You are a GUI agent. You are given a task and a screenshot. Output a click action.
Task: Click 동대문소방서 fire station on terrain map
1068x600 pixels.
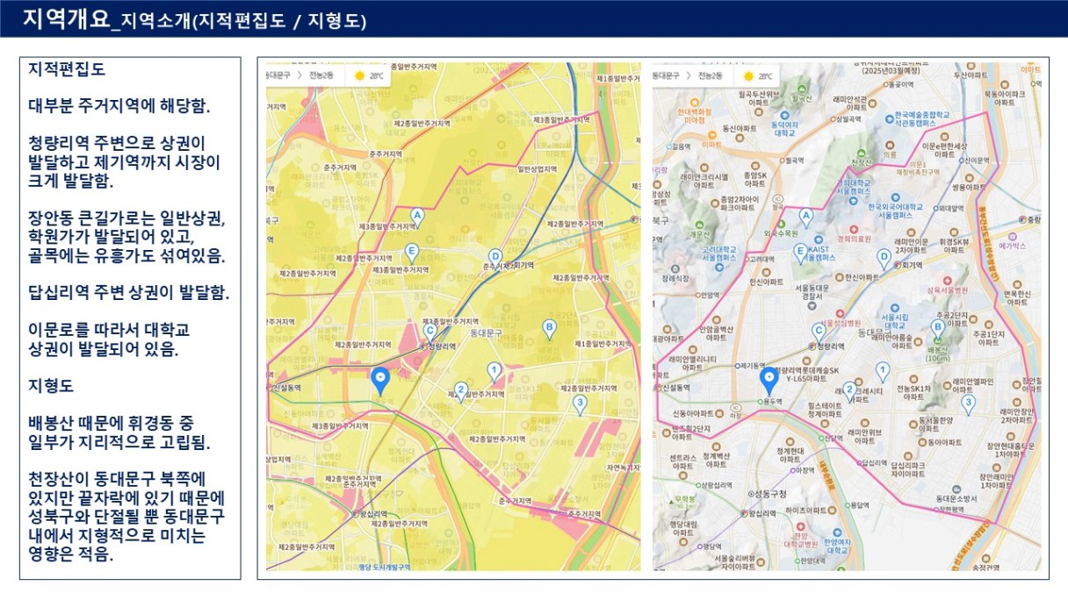click(x=956, y=498)
